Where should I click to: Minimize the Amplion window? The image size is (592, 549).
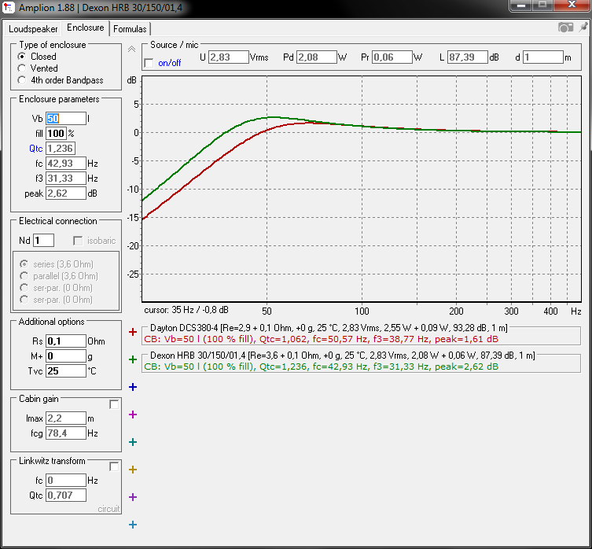pyautogui.click(x=521, y=6)
